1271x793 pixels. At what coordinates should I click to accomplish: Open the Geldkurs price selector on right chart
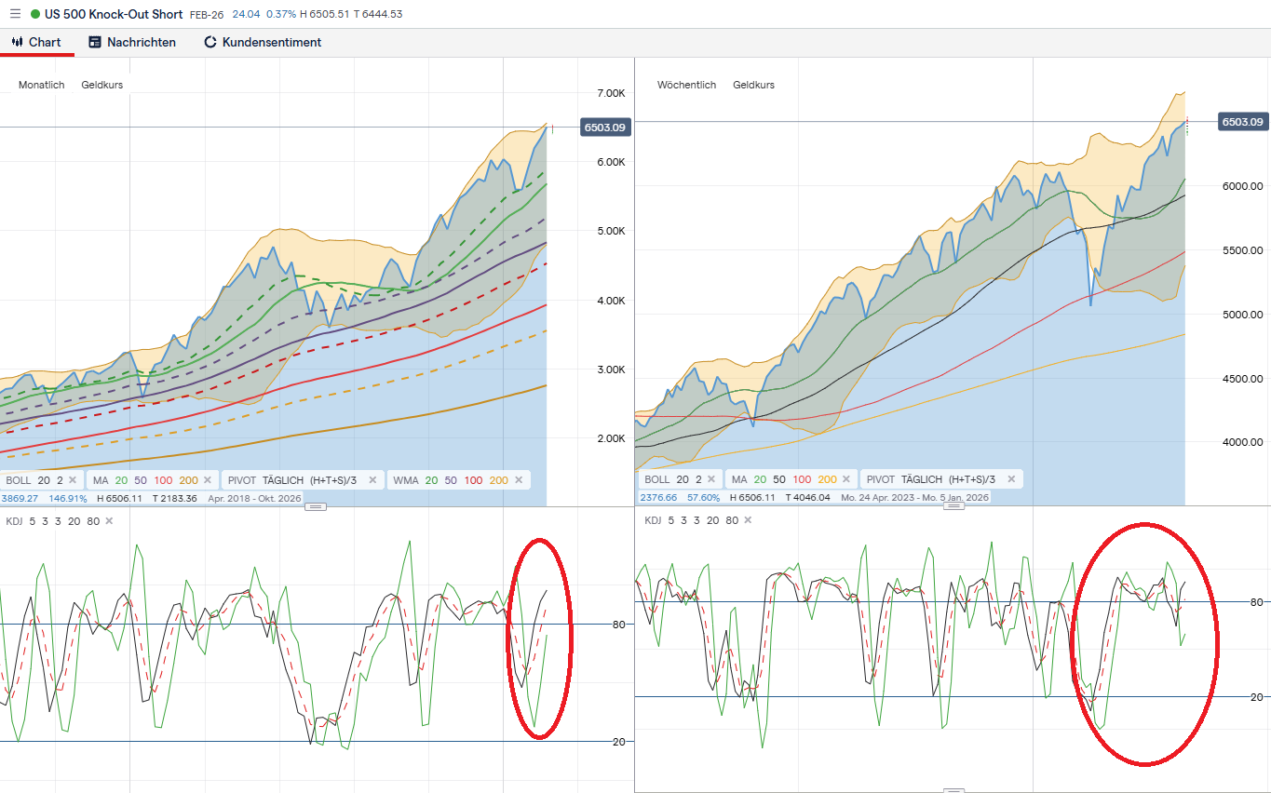coord(754,85)
